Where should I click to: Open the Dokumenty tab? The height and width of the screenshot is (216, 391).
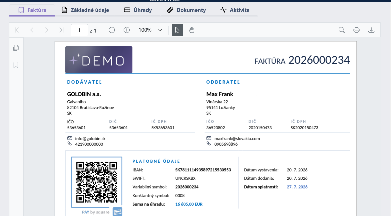coord(186,10)
